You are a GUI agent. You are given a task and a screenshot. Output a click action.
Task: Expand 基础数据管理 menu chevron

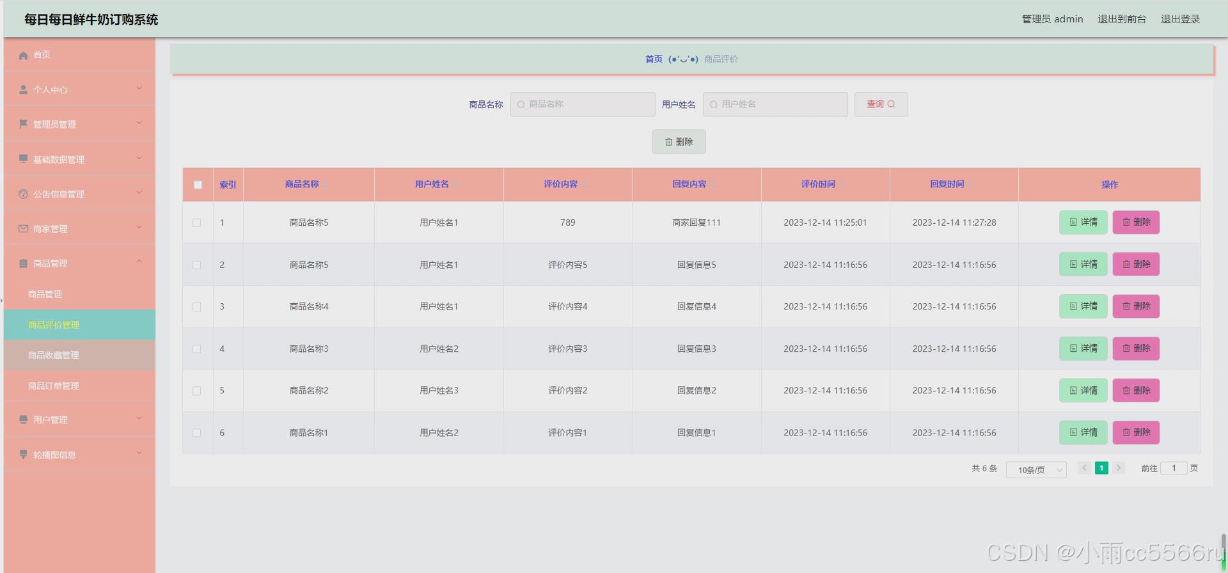tap(139, 157)
